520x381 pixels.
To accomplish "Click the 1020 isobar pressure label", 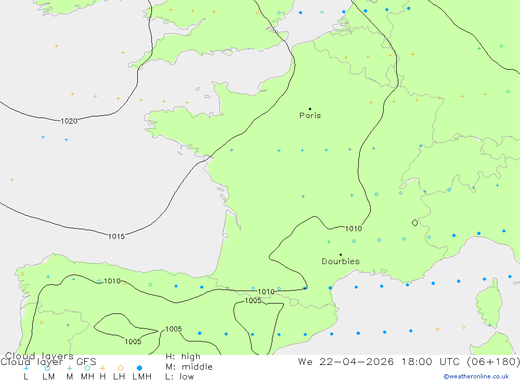I will [x=69, y=121].
